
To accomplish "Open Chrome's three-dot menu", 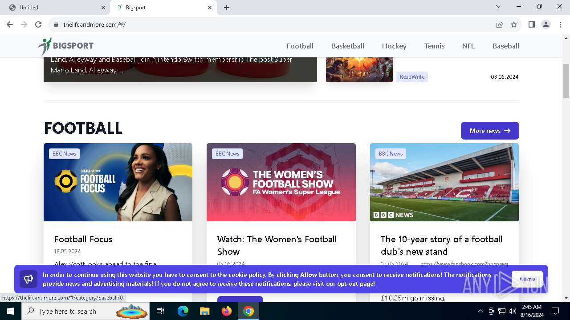I will 560,24.
